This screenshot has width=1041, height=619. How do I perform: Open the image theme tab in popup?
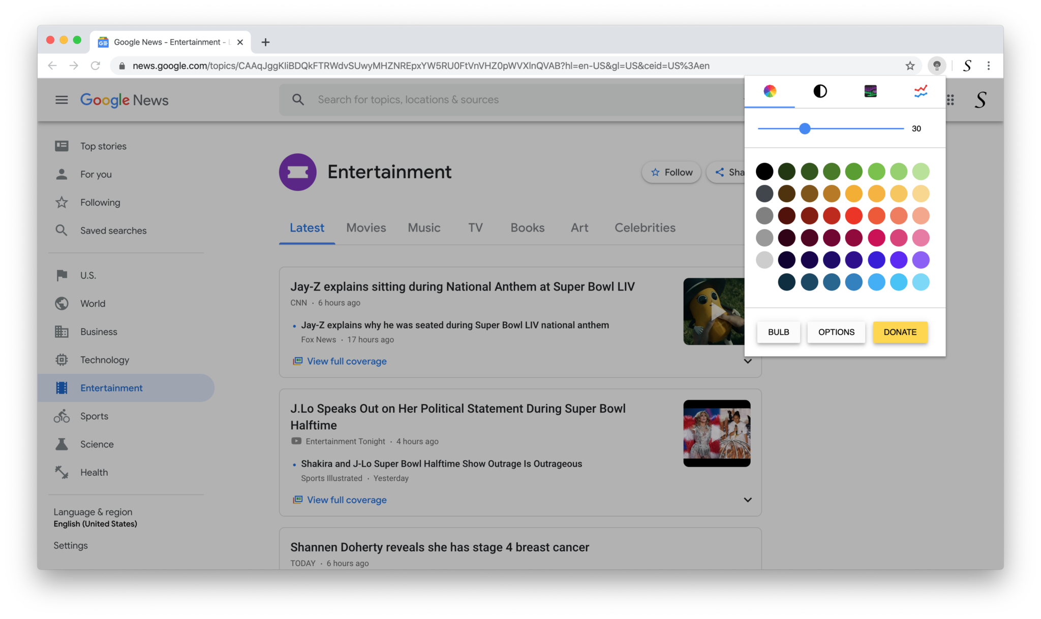tap(870, 91)
